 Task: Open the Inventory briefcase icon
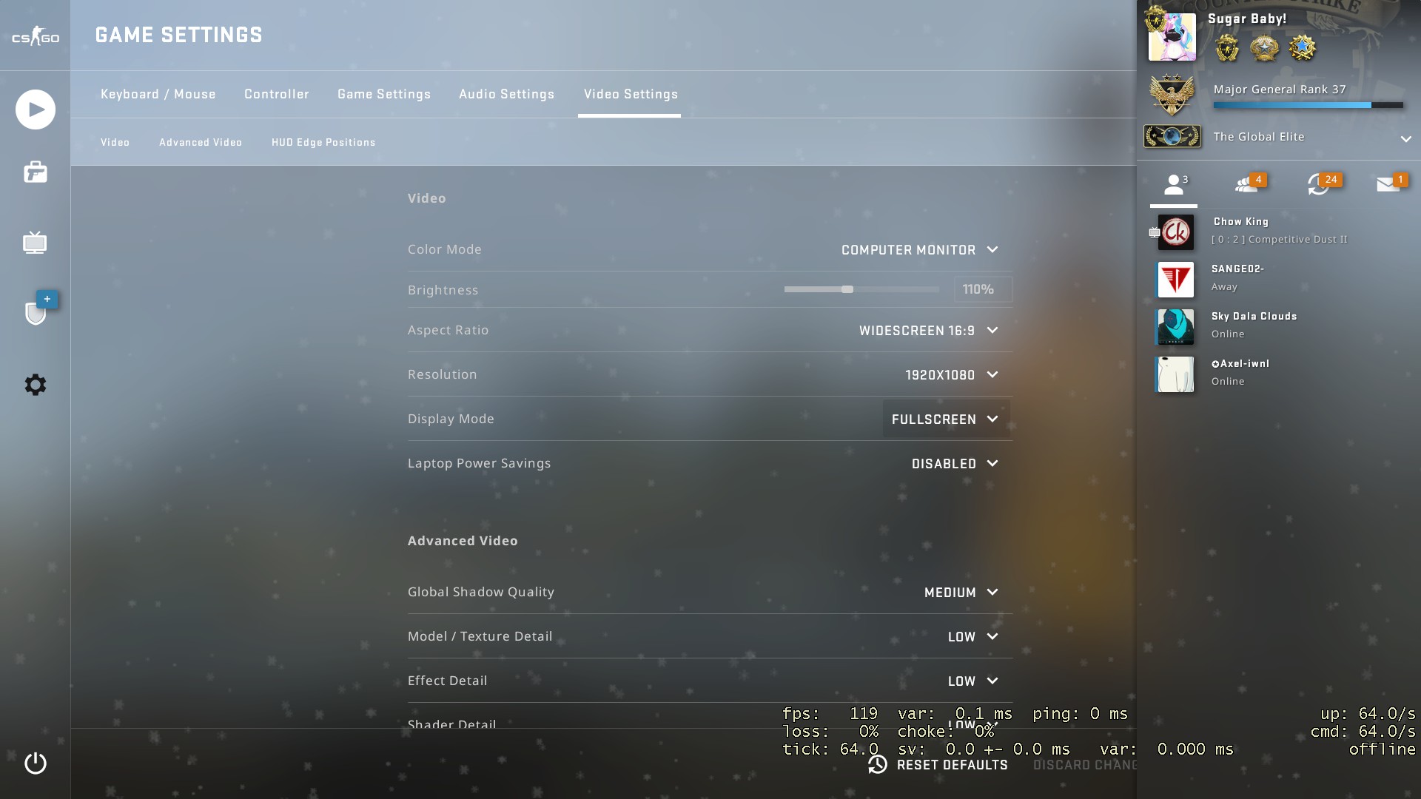tap(36, 172)
